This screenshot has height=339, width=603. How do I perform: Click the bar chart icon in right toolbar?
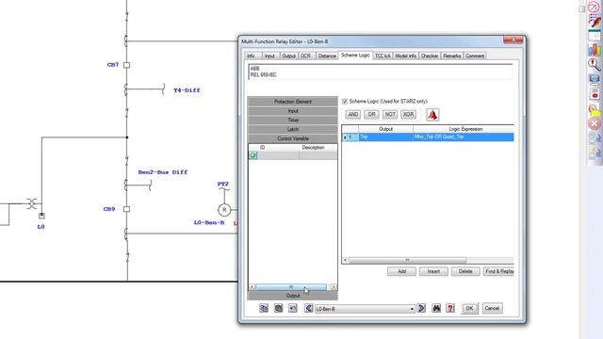pos(595,49)
